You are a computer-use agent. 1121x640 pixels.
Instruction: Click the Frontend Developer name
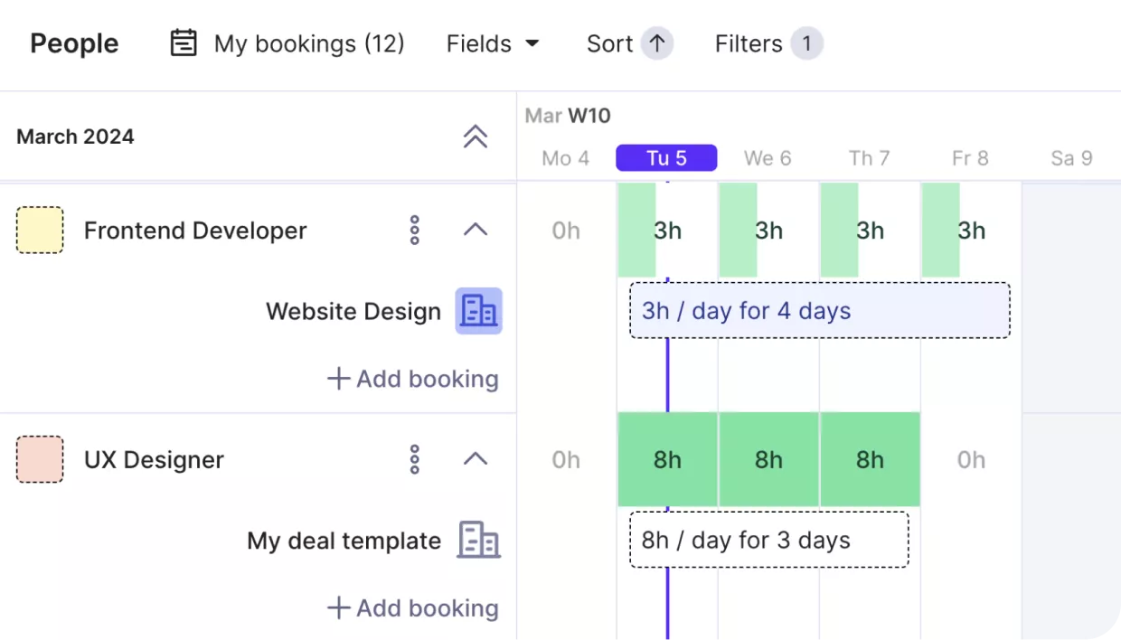click(x=195, y=231)
